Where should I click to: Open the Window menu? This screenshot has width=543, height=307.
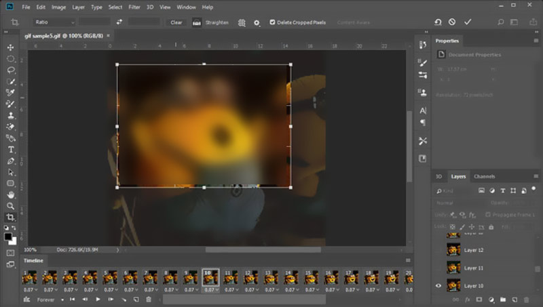(186, 7)
